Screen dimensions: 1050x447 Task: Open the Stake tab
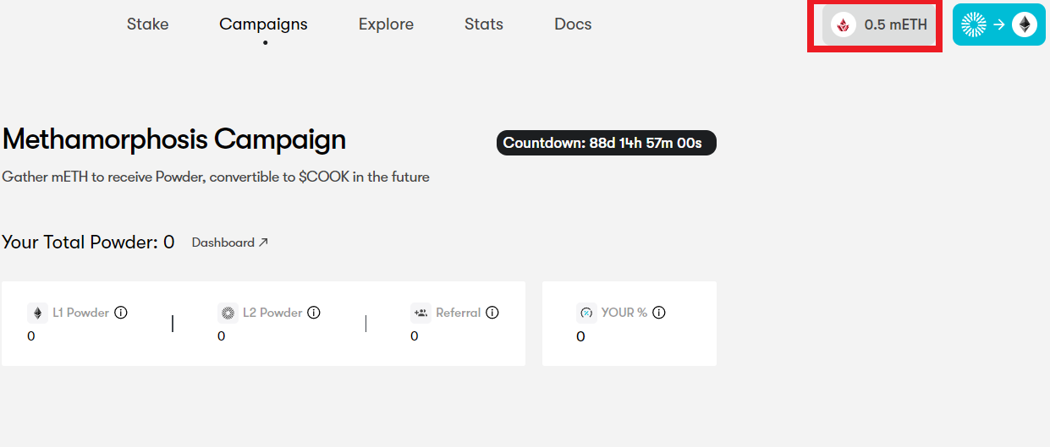[x=148, y=24]
